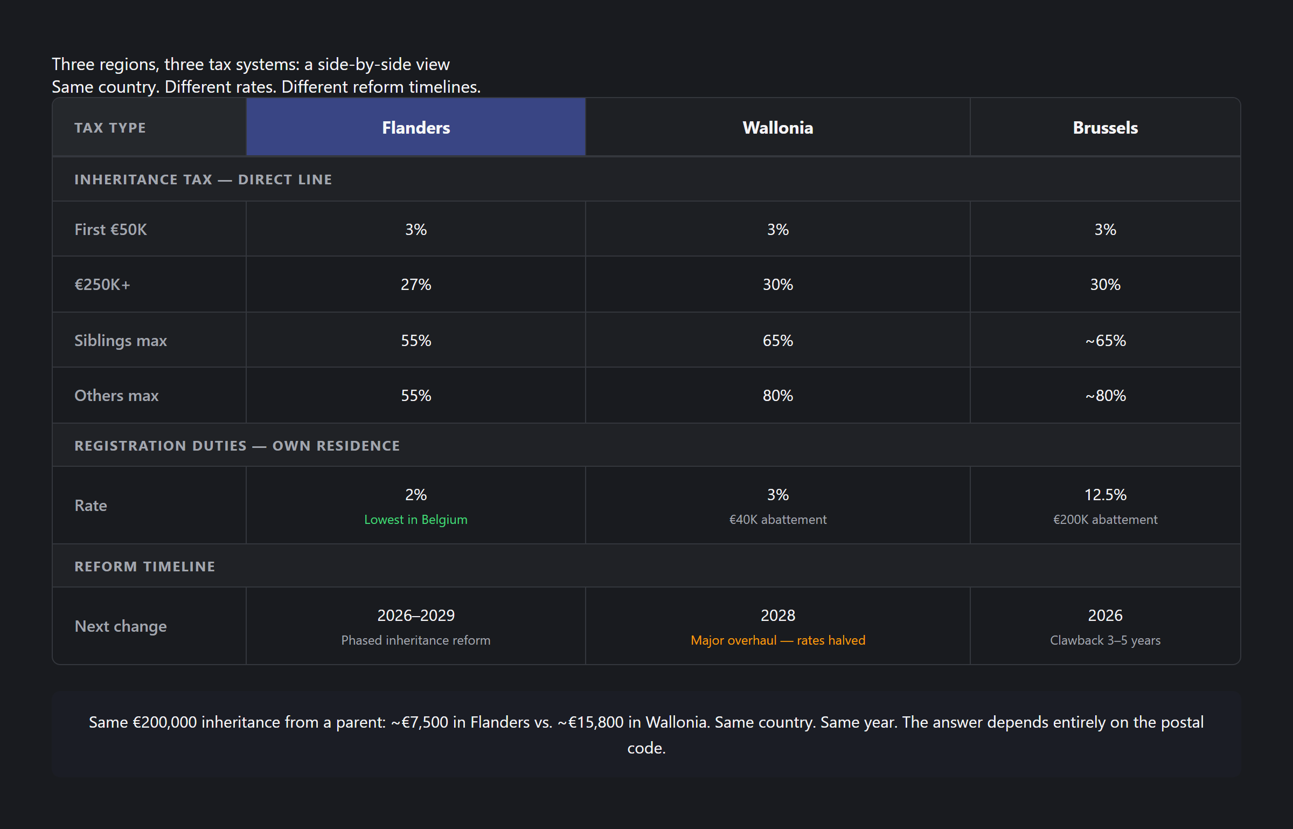Click the Reform Timeline section heading
The image size is (1293, 829).
[x=144, y=567]
